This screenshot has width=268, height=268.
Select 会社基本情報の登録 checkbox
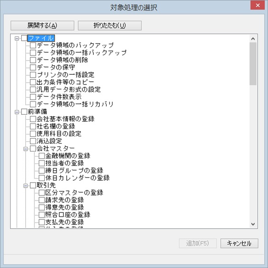coord(33,119)
